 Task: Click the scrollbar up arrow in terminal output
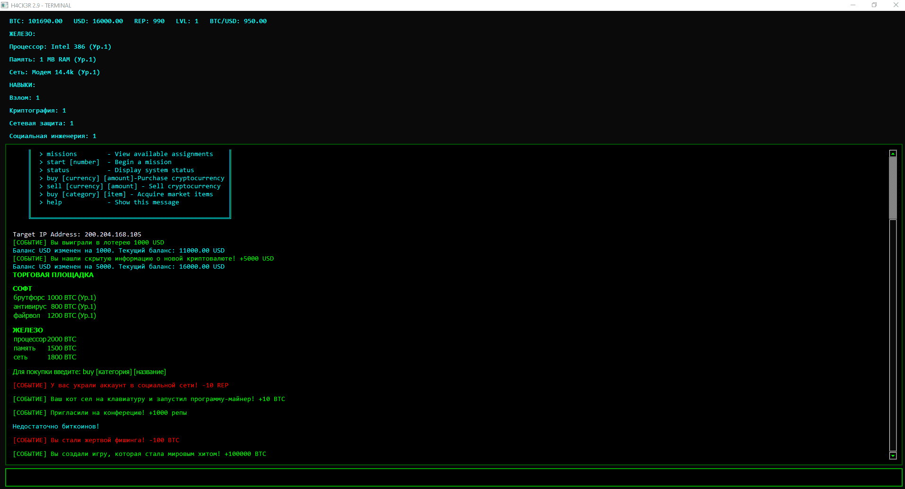pyautogui.click(x=893, y=154)
